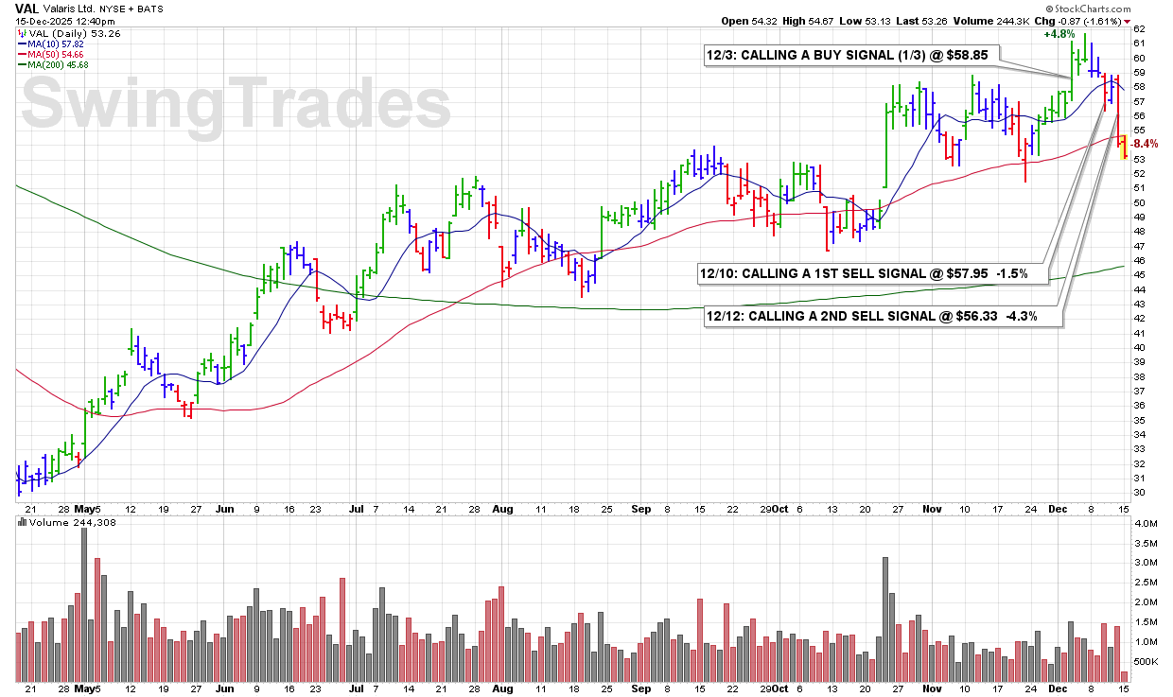The width and height of the screenshot is (1173, 697).
Task: Select the 12/12 2nd sell signal annotation
Action: point(884,317)
